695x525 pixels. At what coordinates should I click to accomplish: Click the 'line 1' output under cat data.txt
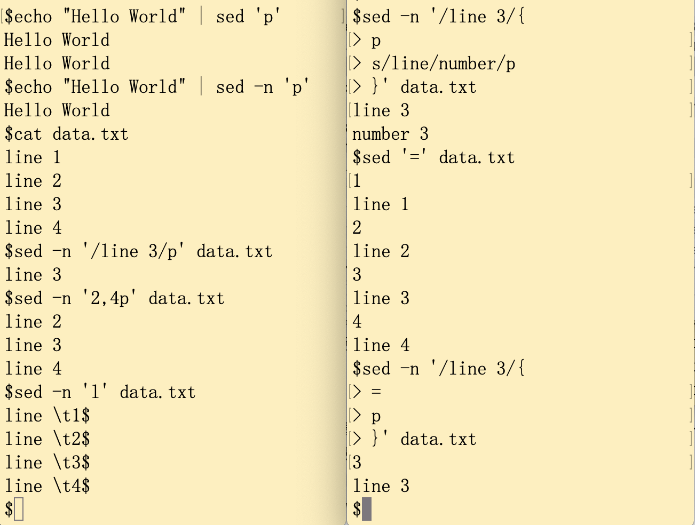(33, 157)
